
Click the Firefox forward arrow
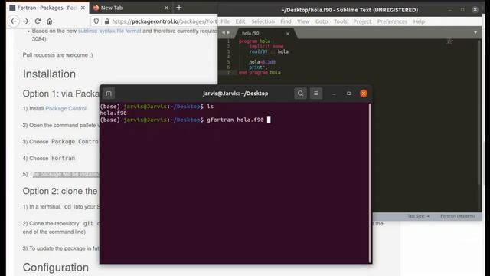tap(25, 21)
